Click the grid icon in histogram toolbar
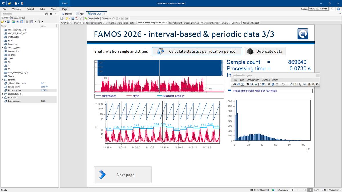 [264, 84]
